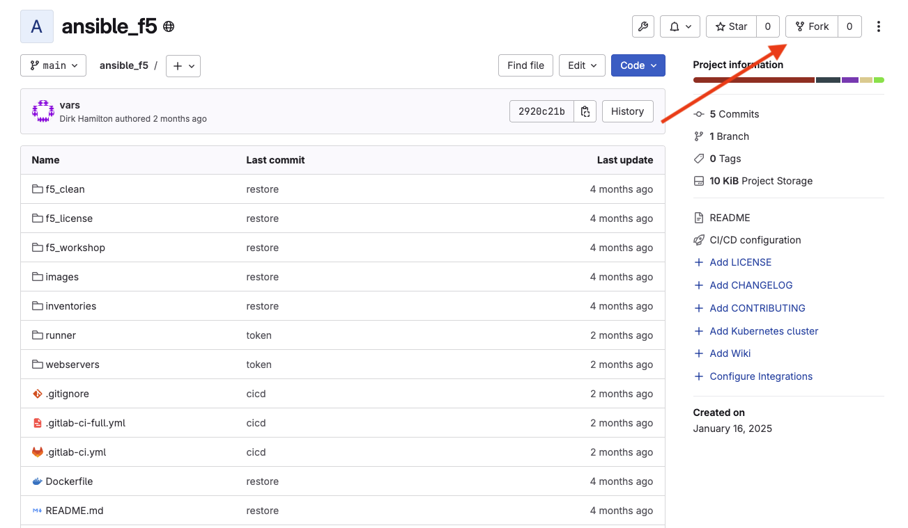
Task: Open the webservers folder
Action: pos(72,365)
